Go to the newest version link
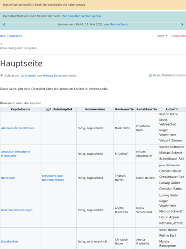Viewport: 186px width, 249px height. tap(81, 16)
